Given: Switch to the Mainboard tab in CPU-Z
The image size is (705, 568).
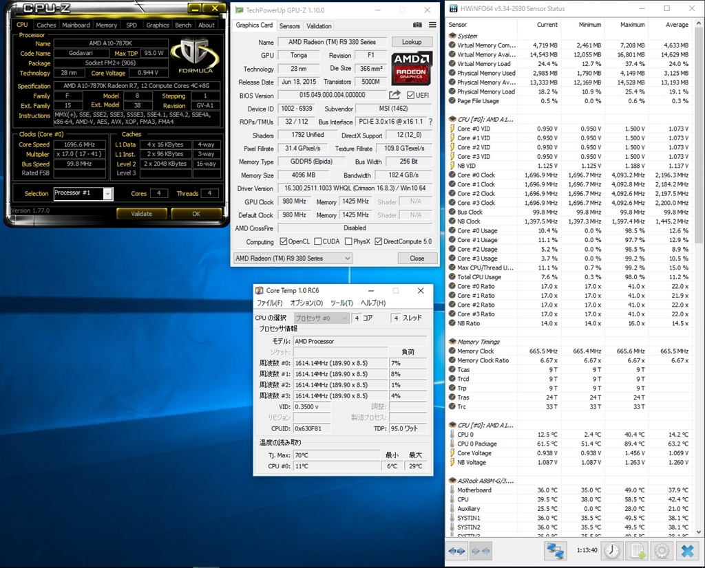Looking at the screenshot, I should (x=76, y=25).
